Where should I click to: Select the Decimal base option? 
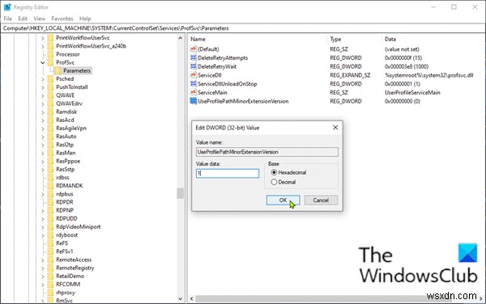(x=274, y=182)
